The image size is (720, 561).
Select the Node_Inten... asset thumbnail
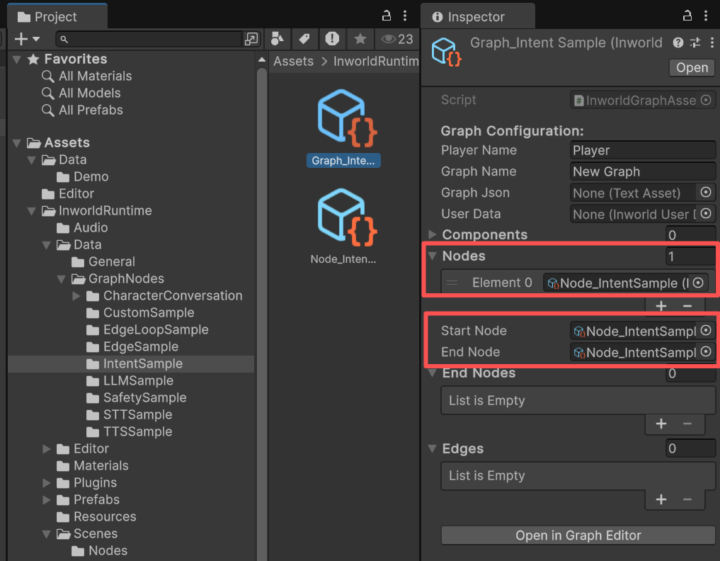click(x=343, y=227)
